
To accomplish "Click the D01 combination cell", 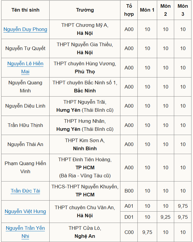I will click(129, 217).
